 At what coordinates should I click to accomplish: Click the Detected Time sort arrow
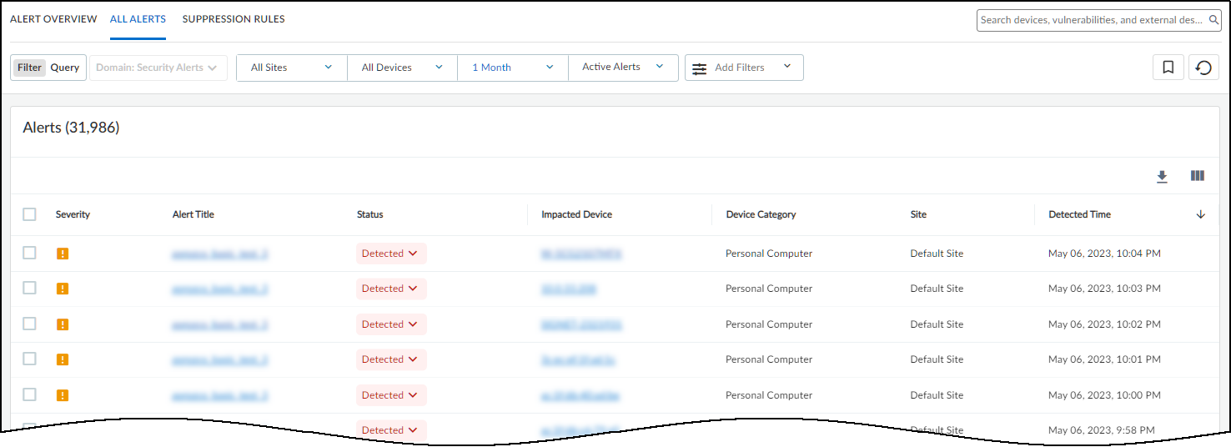coord(1200,214)
